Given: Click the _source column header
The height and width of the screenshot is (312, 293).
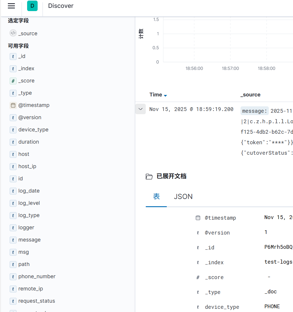Looking at the screenshot, I should (x=250, y=95).
